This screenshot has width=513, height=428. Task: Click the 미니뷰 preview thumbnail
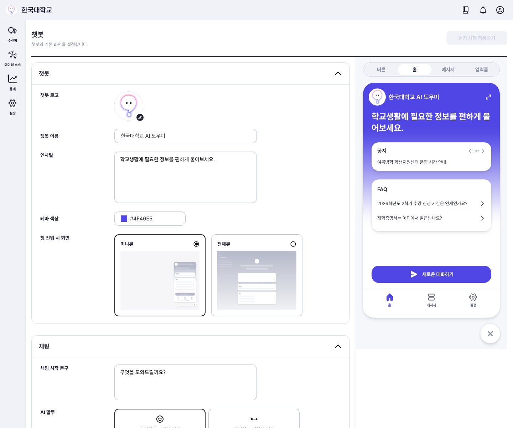click(160, 280)
